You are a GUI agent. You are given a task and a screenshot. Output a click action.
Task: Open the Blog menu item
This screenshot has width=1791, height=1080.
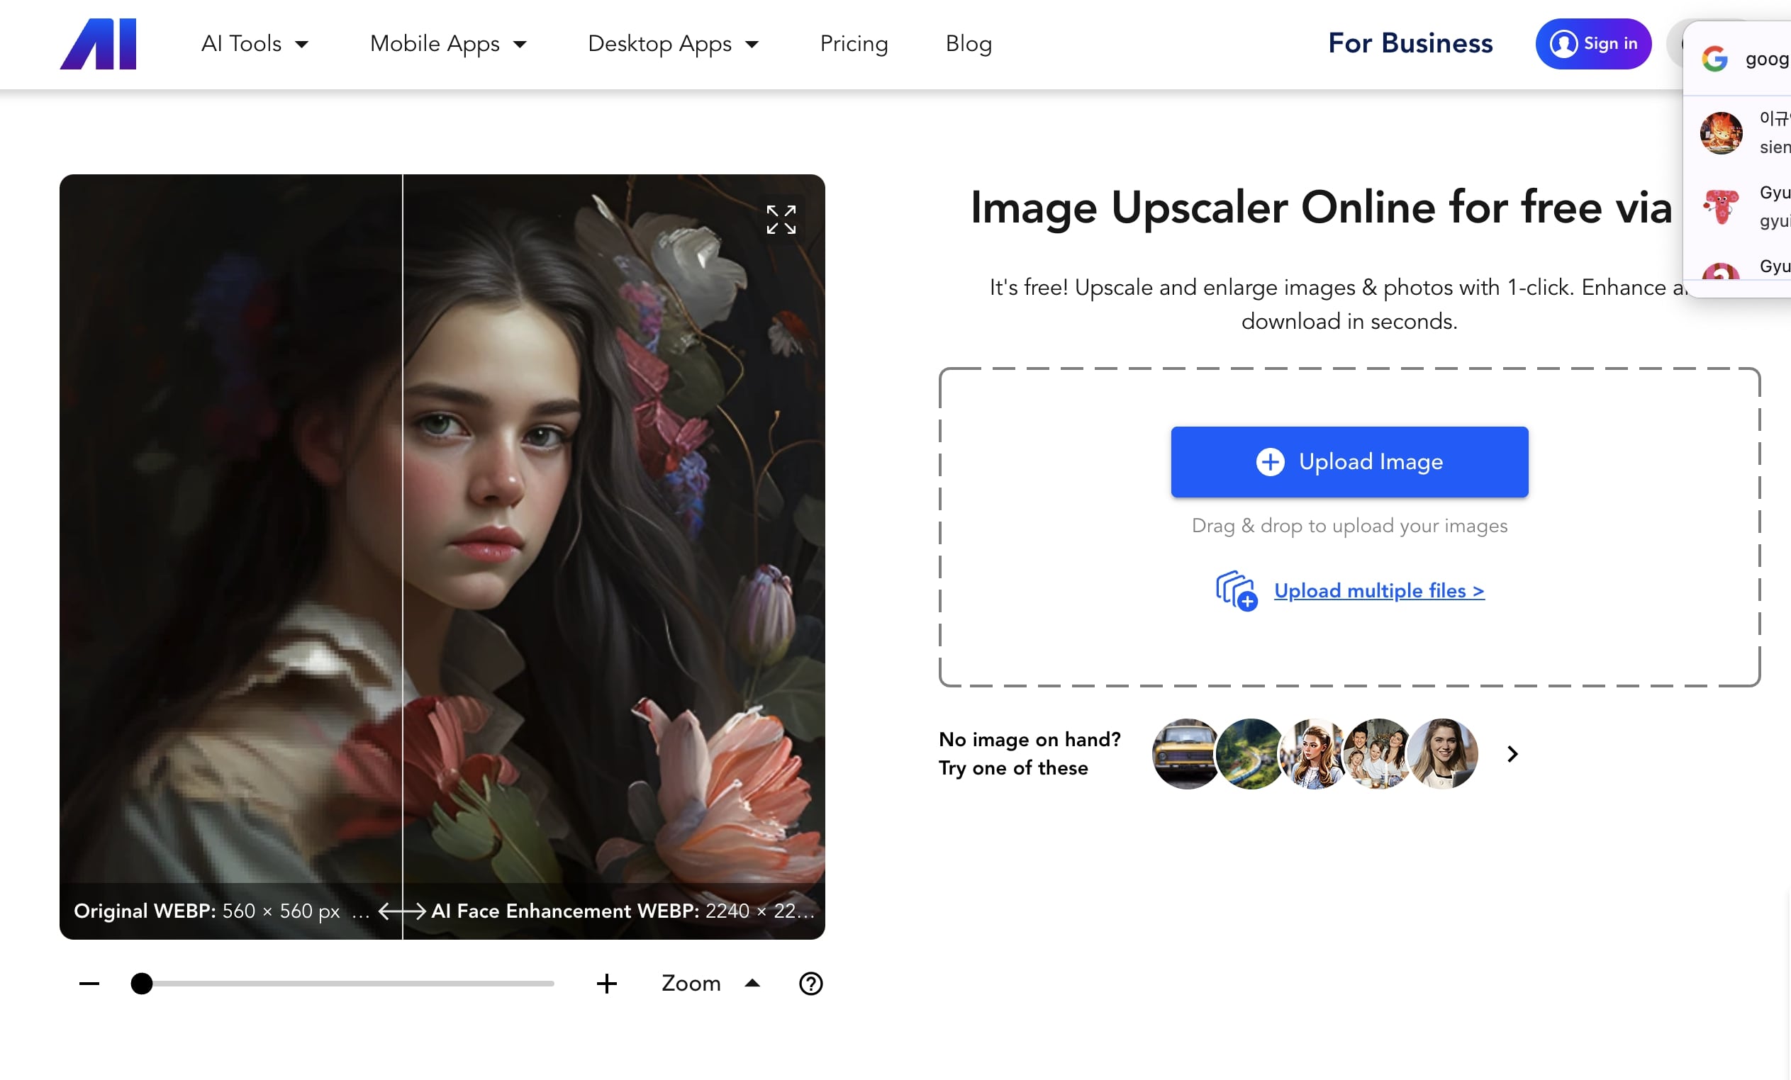click(x=969, y=45)
